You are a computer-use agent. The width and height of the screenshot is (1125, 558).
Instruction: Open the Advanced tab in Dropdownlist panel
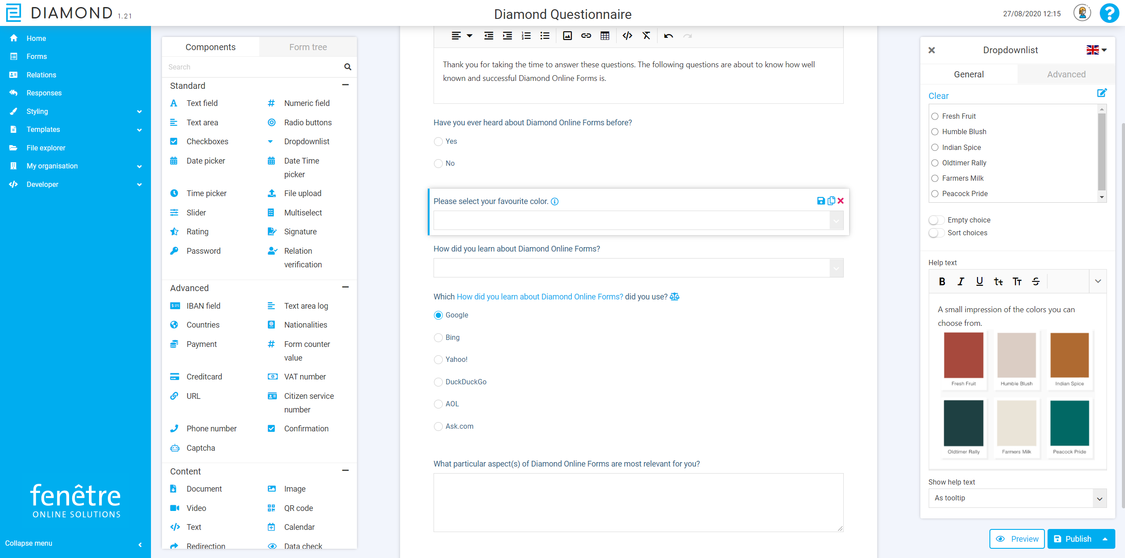pyautogui.click(x=1066, y=74)
